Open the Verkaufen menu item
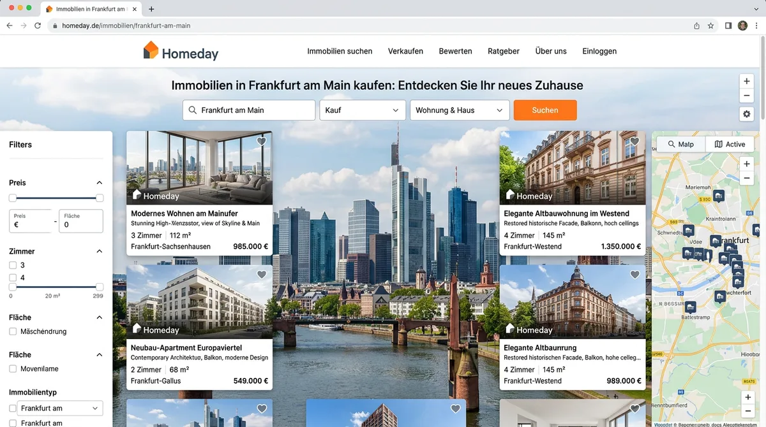Screen dimensions: 766x427 pyautogui.click(x=405, y=51)
